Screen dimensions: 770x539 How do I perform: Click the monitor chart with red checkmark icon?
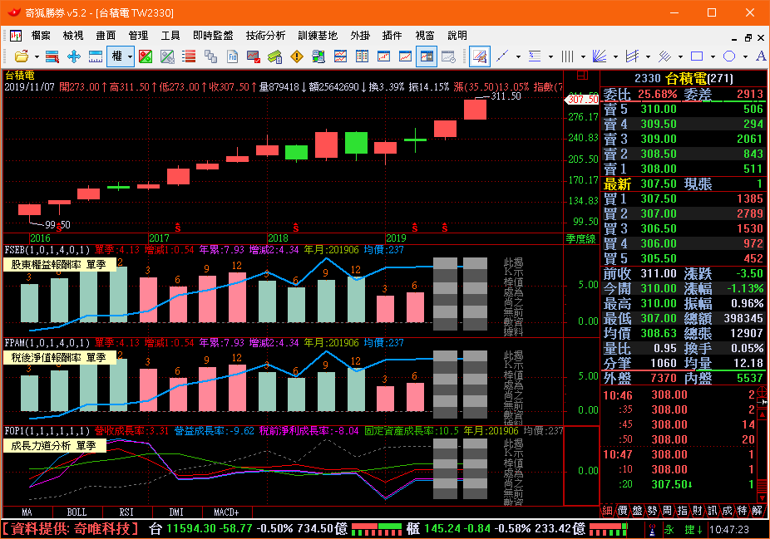[x=254, y=56]
